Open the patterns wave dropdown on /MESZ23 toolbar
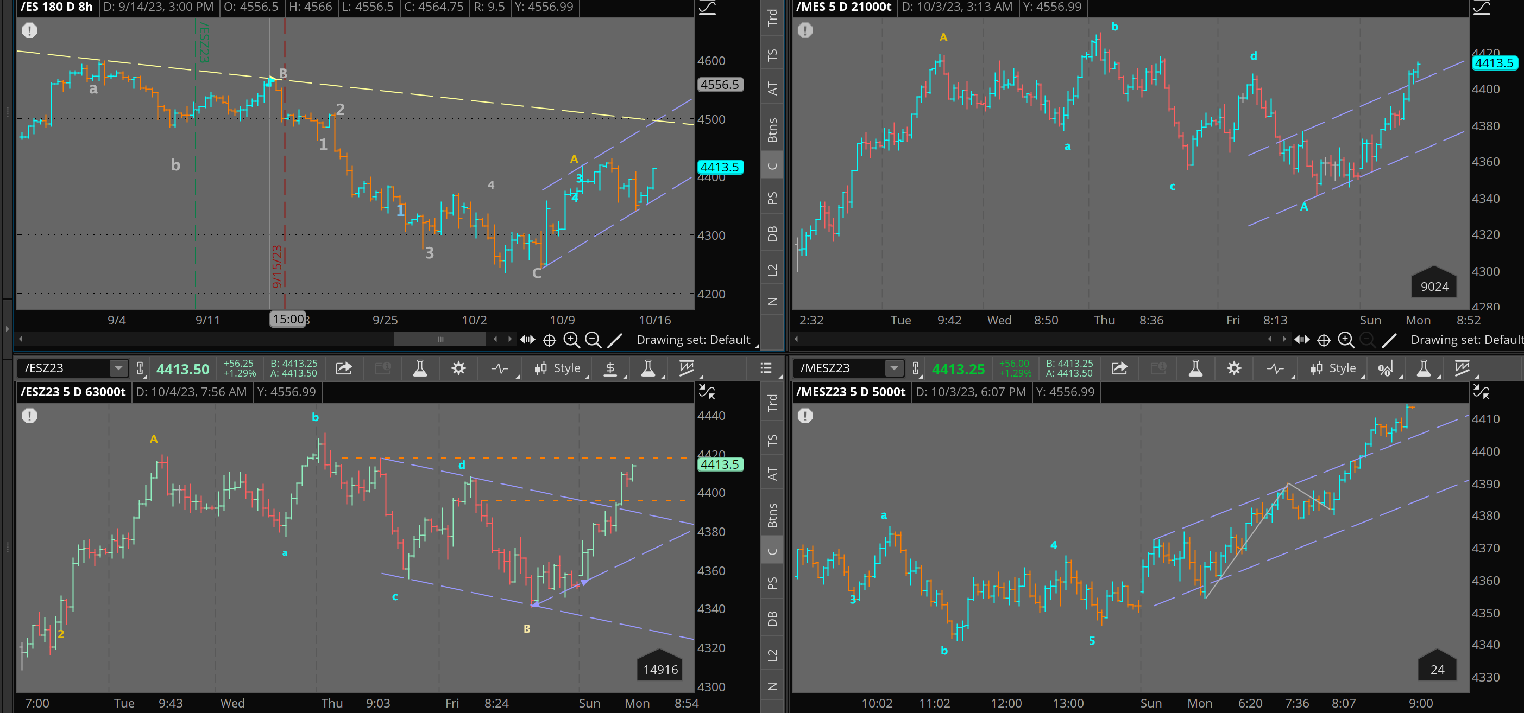Screen dimensions: 1524x713 (x=1277, y=368)
